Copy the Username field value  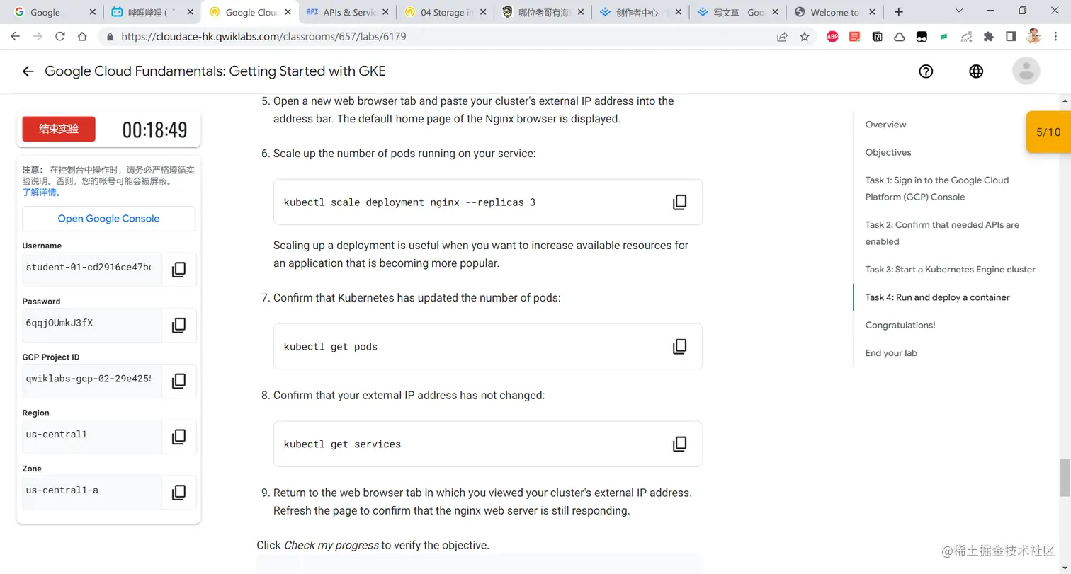(x=178, y=269)
